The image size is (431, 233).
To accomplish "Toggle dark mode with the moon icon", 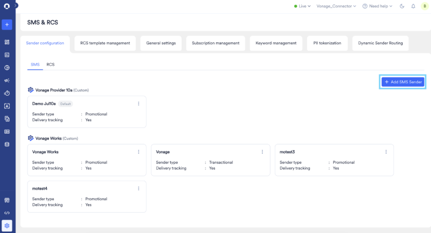I will coord(402,6).
